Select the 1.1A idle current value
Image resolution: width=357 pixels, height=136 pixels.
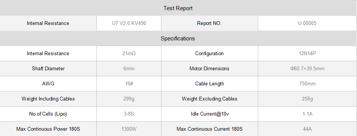(307, 114)
